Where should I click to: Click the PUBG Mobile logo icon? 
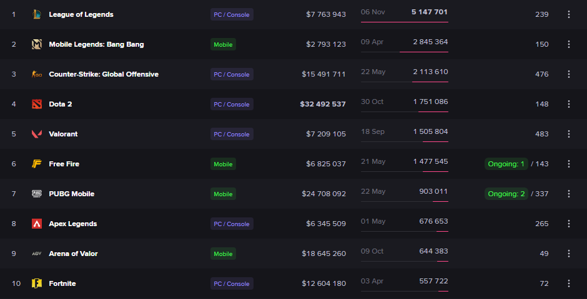click(x=37, y=194)
